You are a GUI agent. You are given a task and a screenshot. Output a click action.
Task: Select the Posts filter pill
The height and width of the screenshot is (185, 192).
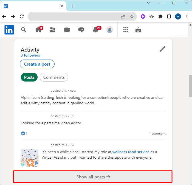tap(29, 77)
